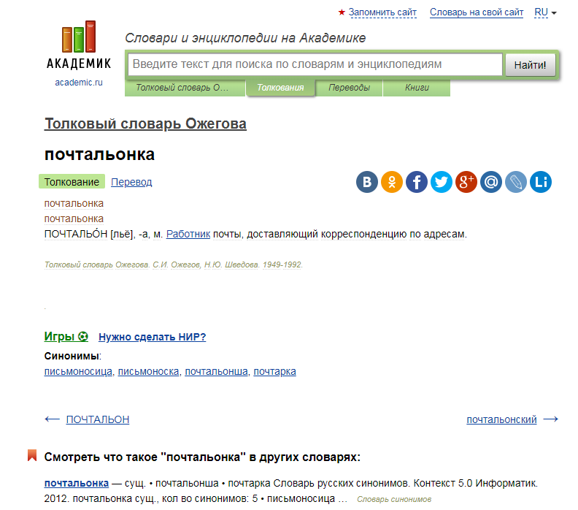Open the RU language dropdown

(545, 12)
